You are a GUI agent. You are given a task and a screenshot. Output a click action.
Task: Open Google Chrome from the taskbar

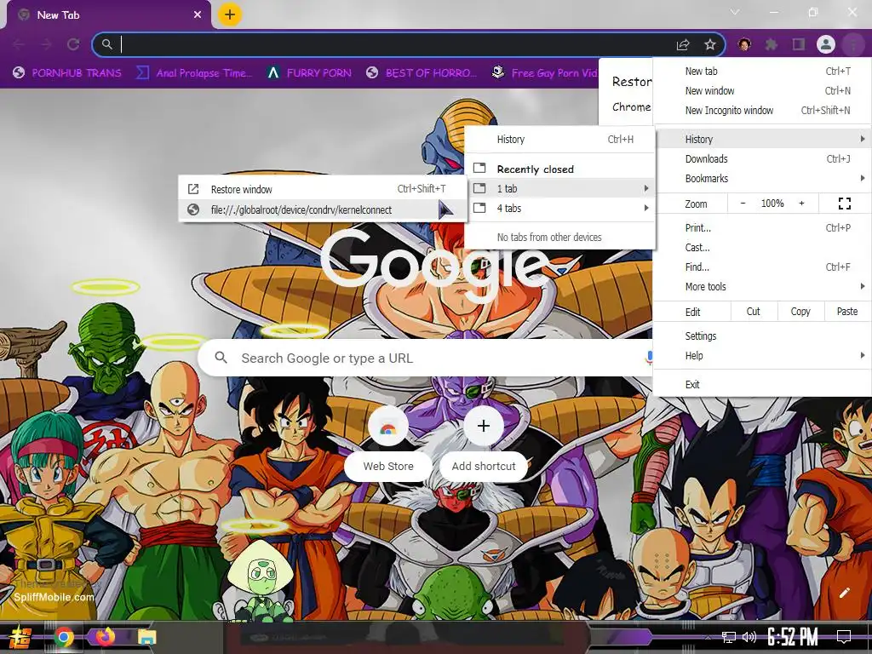(64, 637)
